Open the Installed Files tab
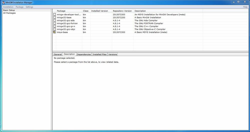 99,54
